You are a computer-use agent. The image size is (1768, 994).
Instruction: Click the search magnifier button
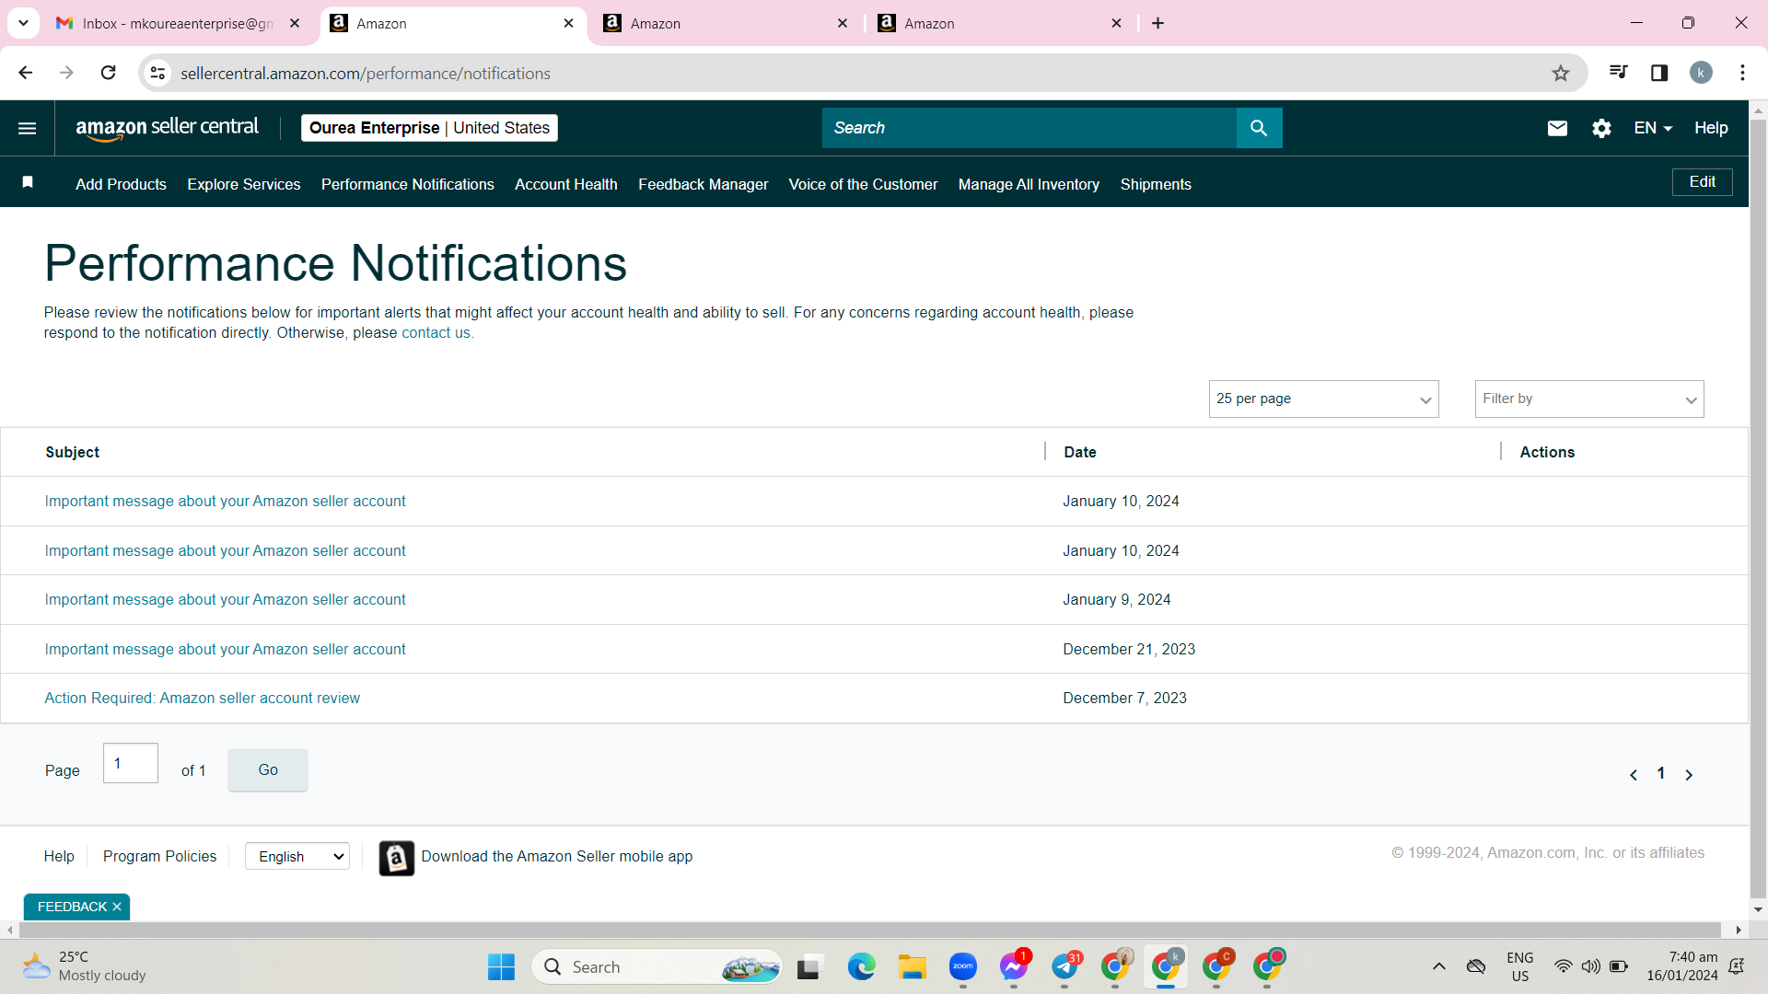(x=1259, y=128)
